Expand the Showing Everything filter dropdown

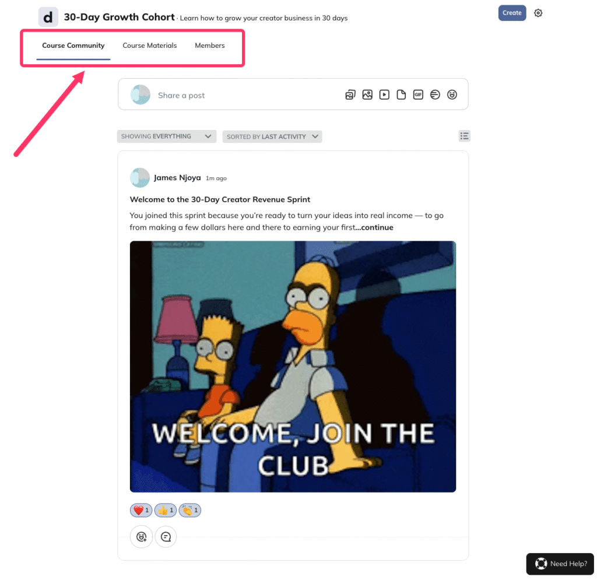(x=167, y=136)
